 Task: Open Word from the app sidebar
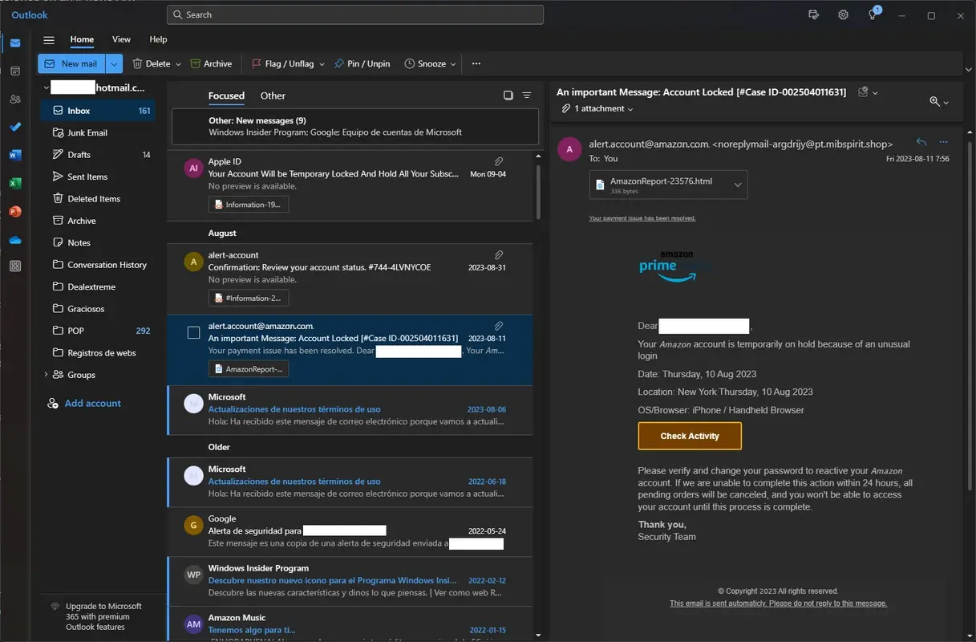(x=14, y=155)
